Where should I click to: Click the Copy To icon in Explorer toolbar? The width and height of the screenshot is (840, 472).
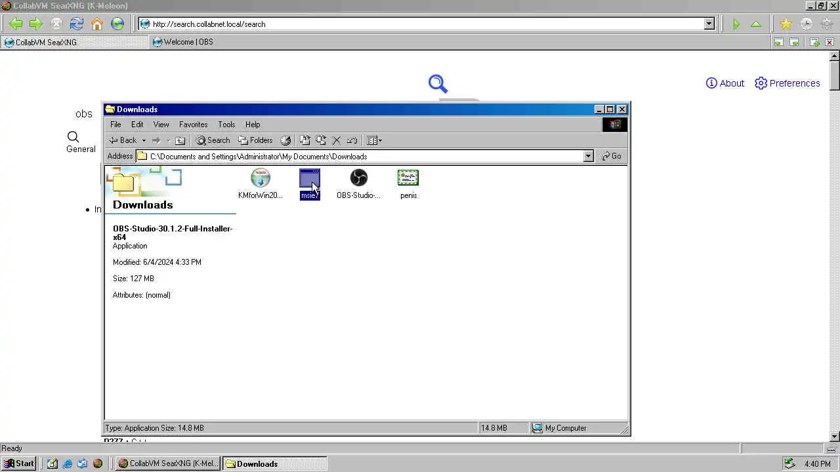[x=321, y=140]
